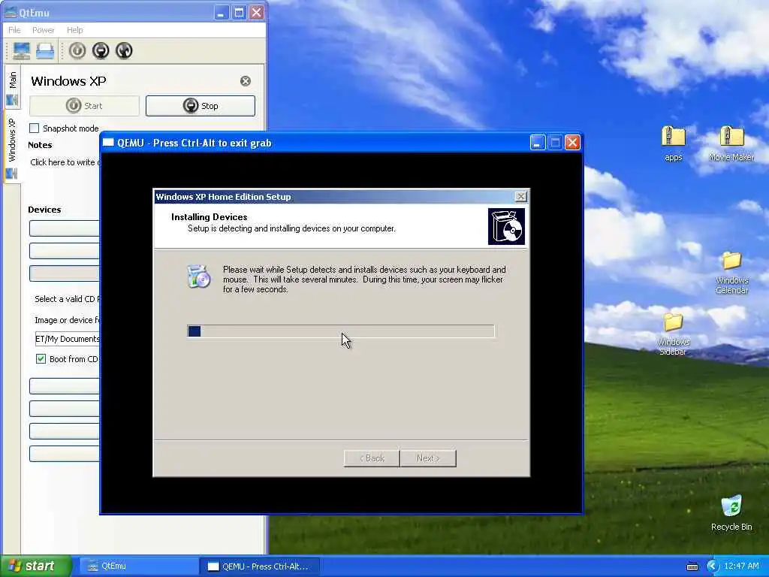
Task: Click the Stop button for Windows XP machine
Action: (x=200, y=106)
